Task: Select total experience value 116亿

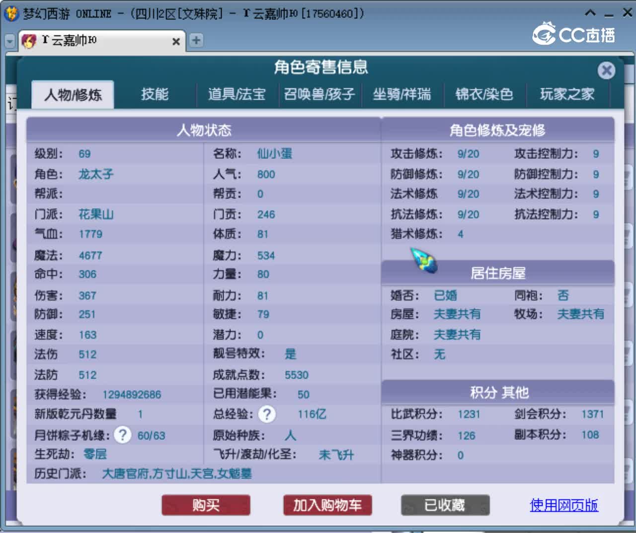Action: pos(312,414)
